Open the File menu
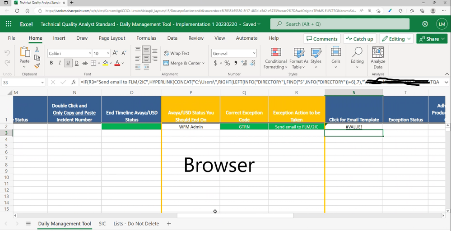This screenshot has width=451, height=231. pyautogui.click(x=11, y=38)
